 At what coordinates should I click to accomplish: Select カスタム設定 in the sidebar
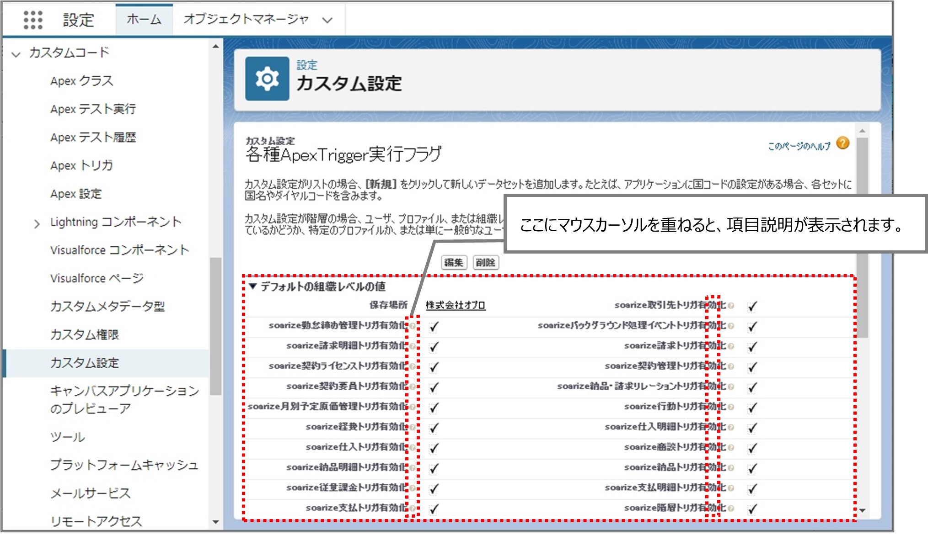85,363
